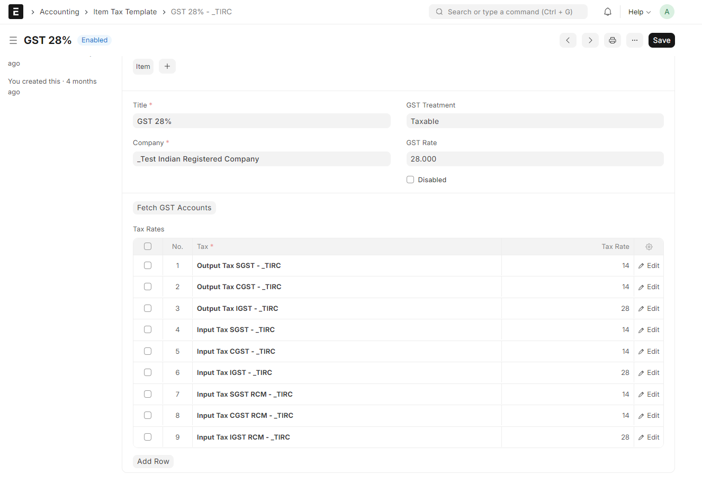Select Input Tax IGST RCM cell
This screenshot has width=702, height=483.
pos(347,437)
